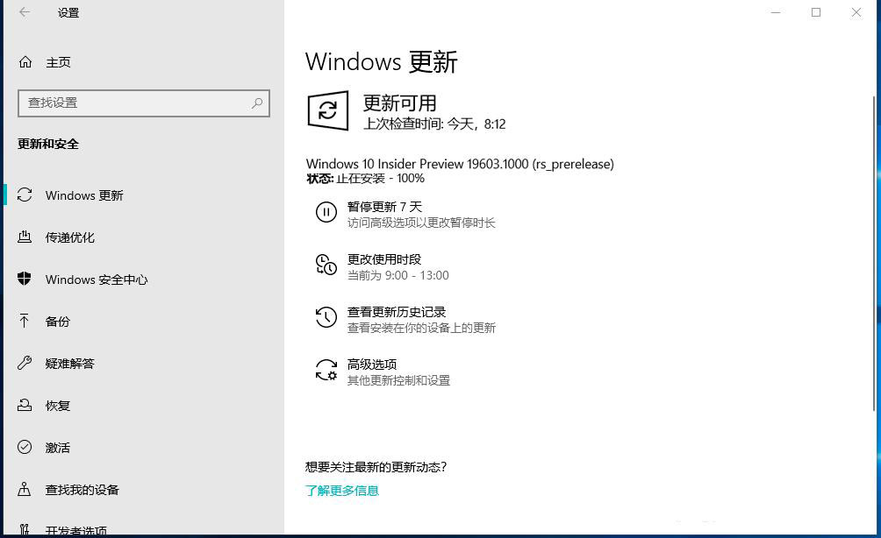Go back with the arrow in title bar
The height and width of the screenshot is (538, 881).
click(x=25, y=11)
